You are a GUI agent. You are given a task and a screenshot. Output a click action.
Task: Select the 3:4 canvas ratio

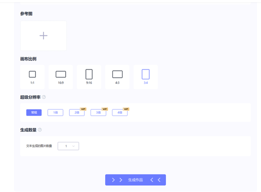click(x=146, y=77)
